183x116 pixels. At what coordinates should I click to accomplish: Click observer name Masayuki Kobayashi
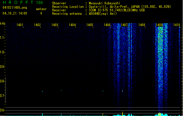pyautogui.click(x=104, y=3)
